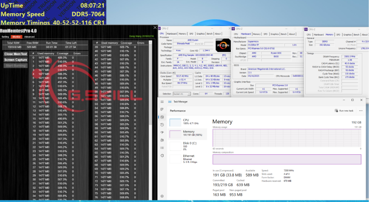Screen dimensions: 369x202
Task: Select the CPU performance graph item
Action: click(188, 122)
